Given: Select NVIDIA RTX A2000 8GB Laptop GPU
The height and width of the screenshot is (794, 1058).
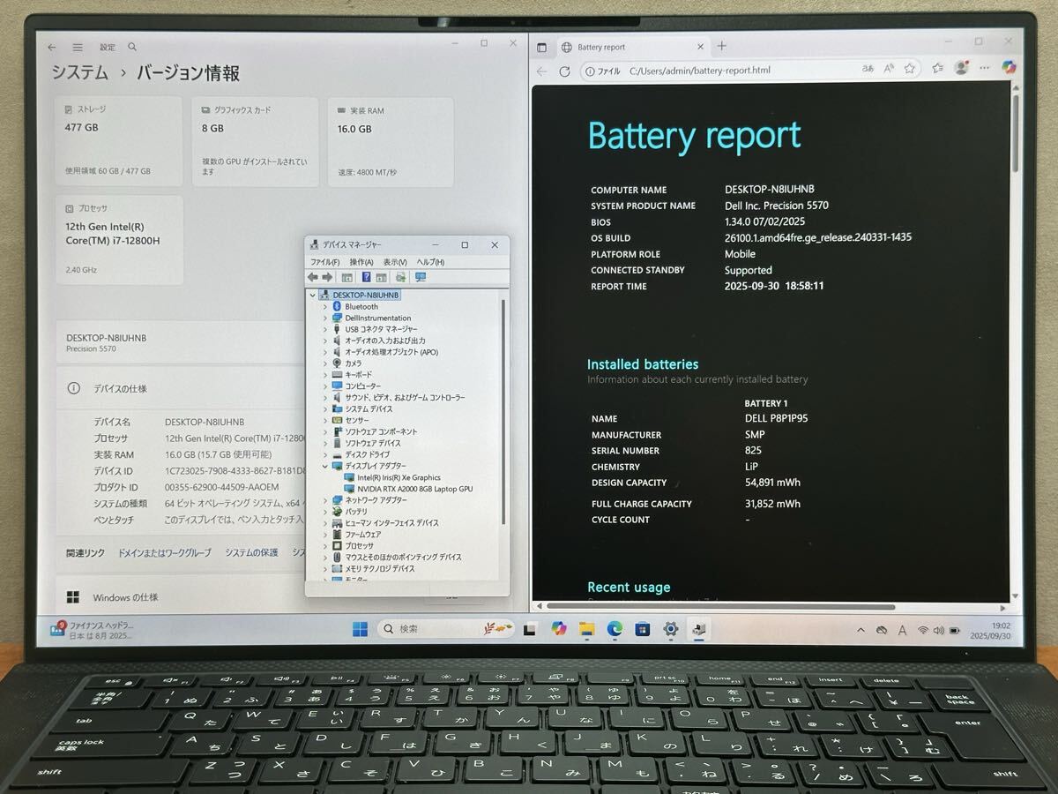Looking at the screenshot, I should click(x=414, y=489).
